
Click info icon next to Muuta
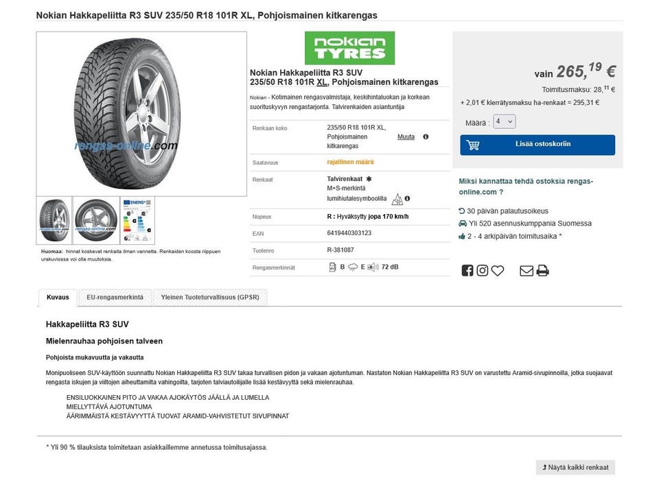[426, 136]
